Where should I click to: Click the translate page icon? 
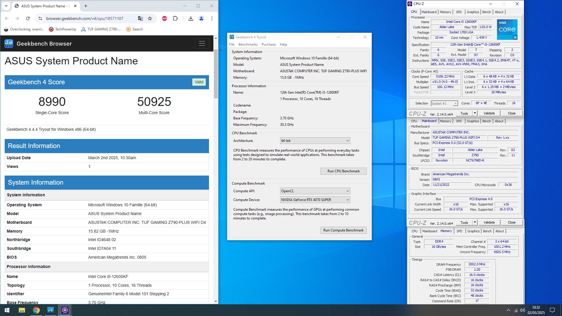140,18
